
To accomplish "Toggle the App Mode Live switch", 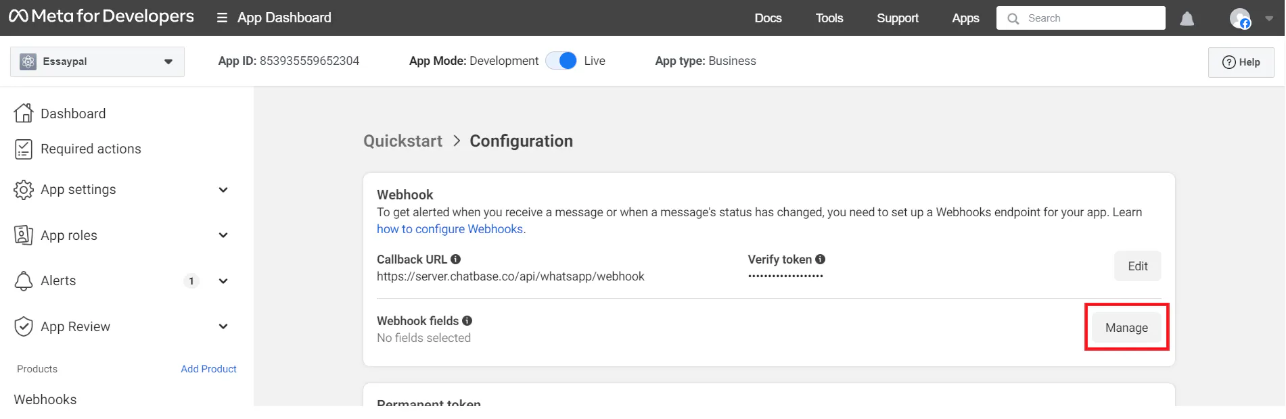I will coord(561,61).
